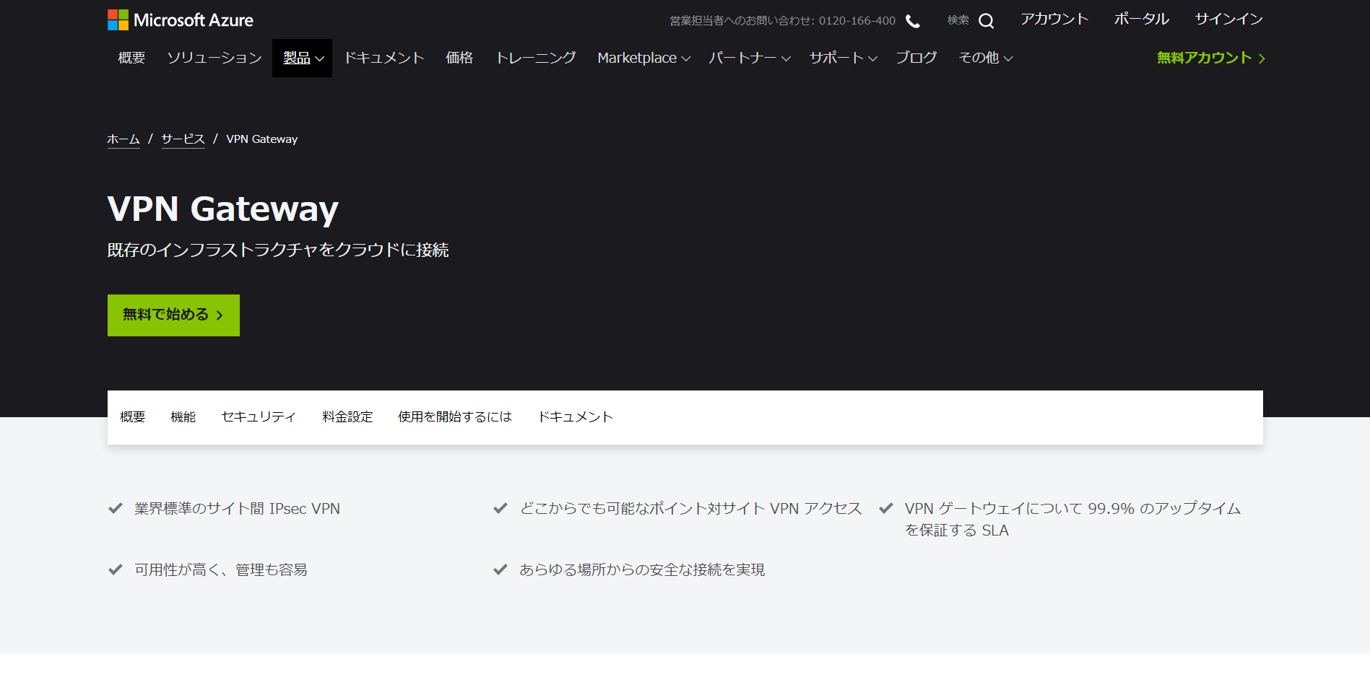The width and height of the screenshot is (1370, 677).
Task: Click the サインイン link
Action: point(1229,19)
